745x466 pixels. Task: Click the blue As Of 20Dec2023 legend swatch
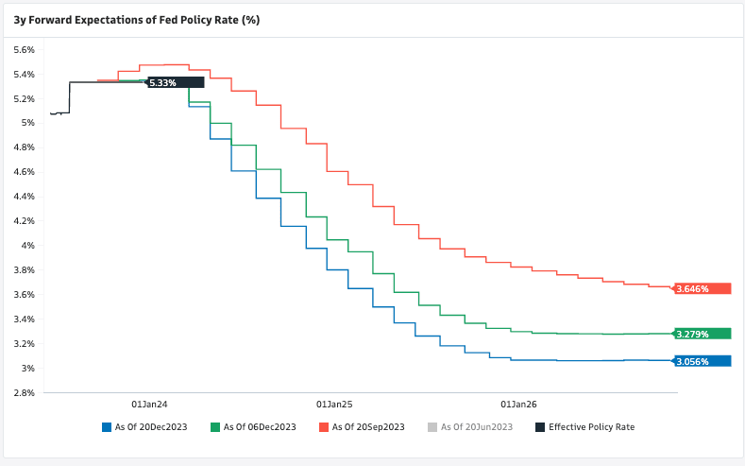click(x=107, y=427)
